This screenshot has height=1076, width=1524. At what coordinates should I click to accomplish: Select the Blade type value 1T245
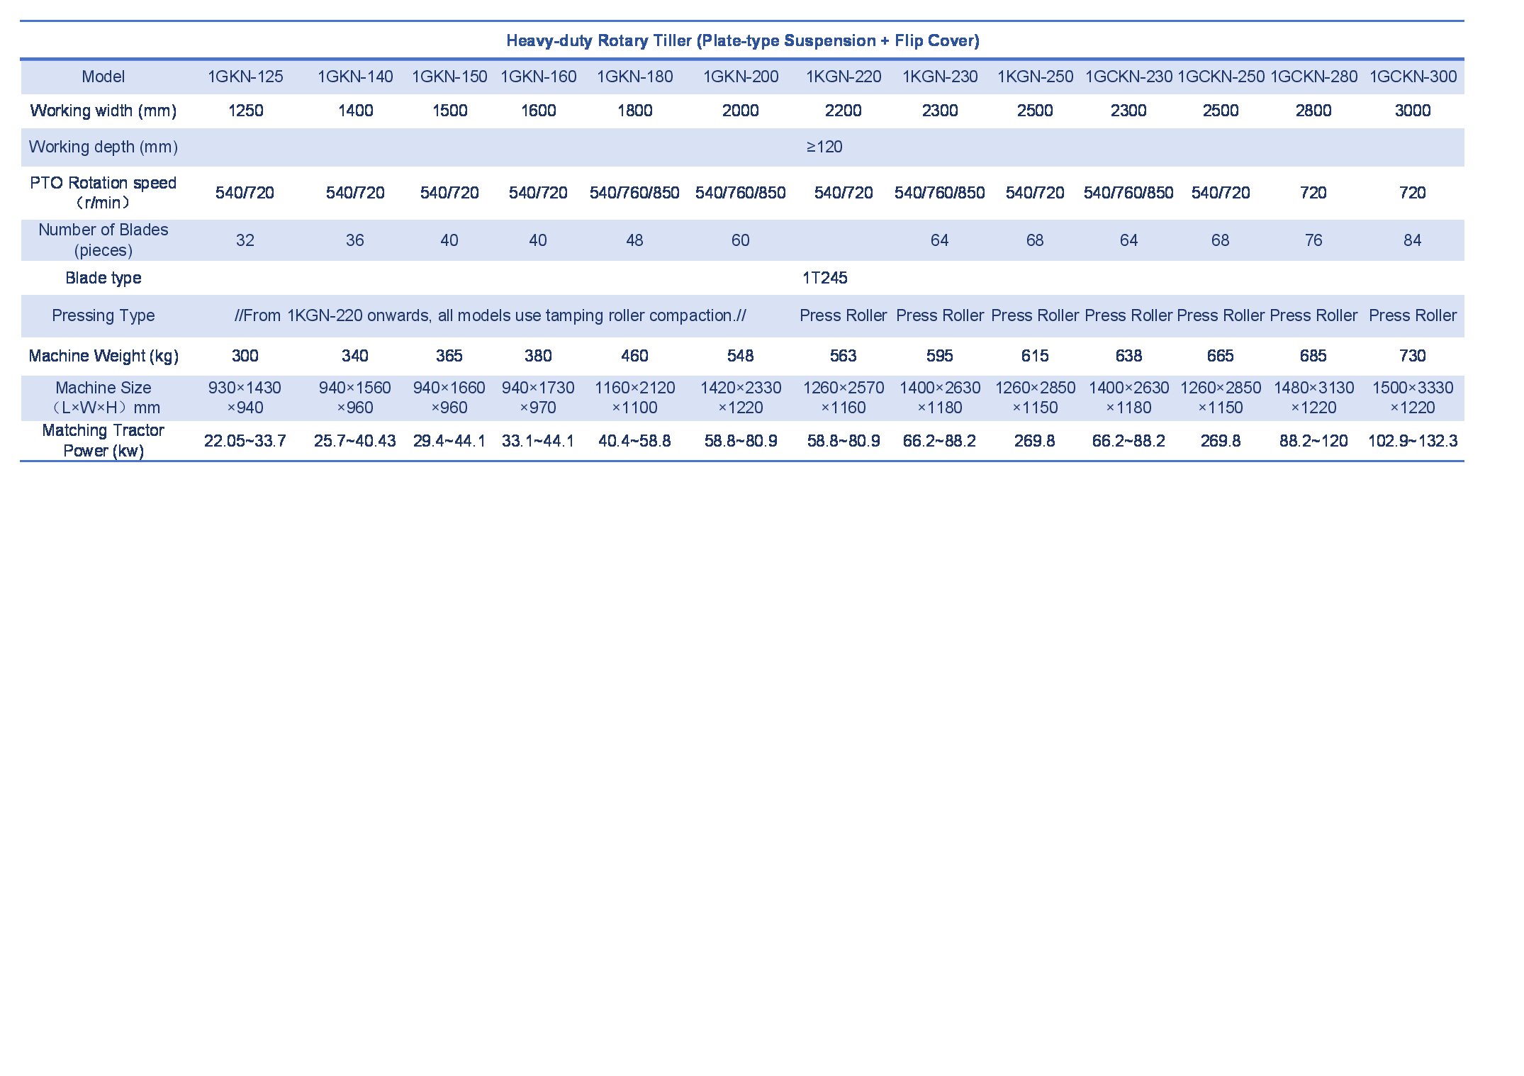(826, 278)
